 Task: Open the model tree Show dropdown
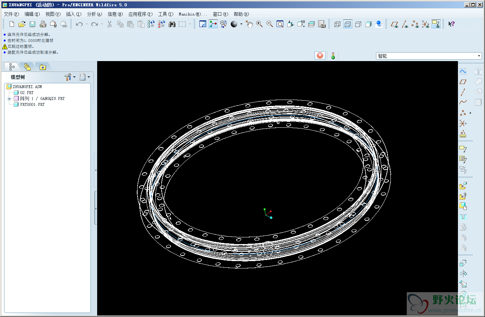point(85,77)
